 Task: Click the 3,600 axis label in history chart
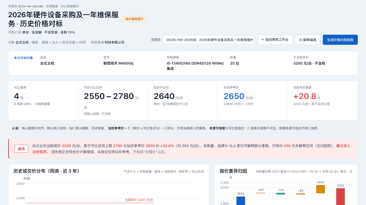tap(21, 184)
